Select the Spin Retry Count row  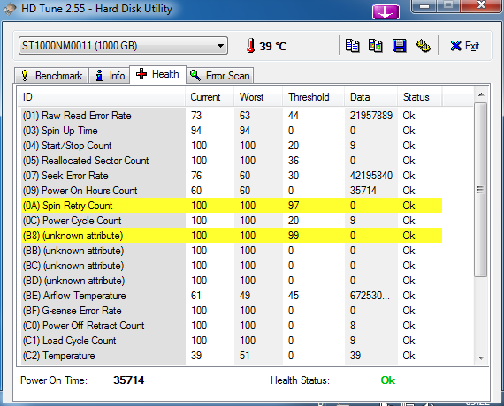pos(232,206)
